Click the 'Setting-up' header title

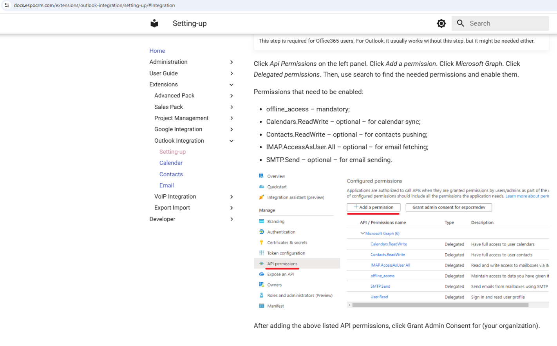(190, 23)
